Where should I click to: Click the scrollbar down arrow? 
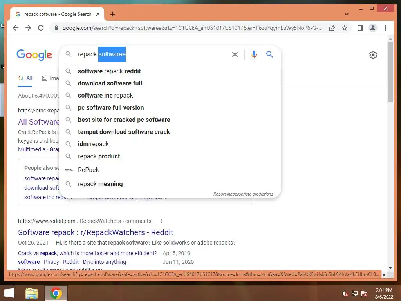pos(390,268)
